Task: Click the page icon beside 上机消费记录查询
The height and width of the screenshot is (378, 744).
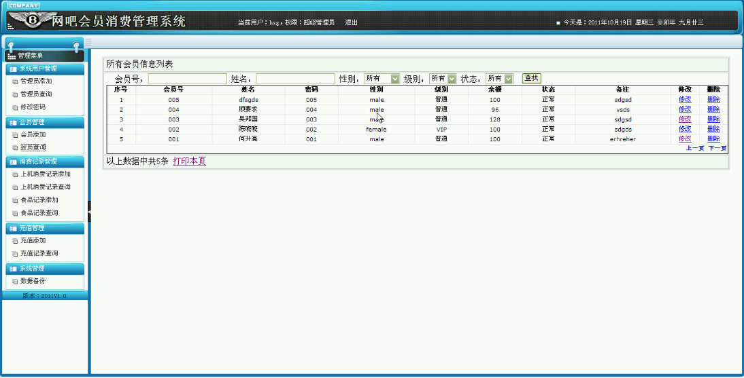Action: pyautogui.click(x=15, y=187)
